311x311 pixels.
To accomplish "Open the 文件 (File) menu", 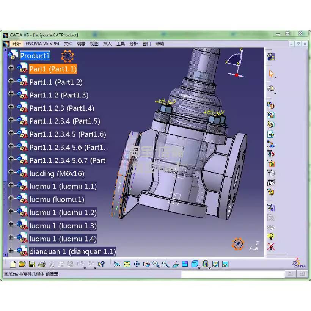I will 68,44.
